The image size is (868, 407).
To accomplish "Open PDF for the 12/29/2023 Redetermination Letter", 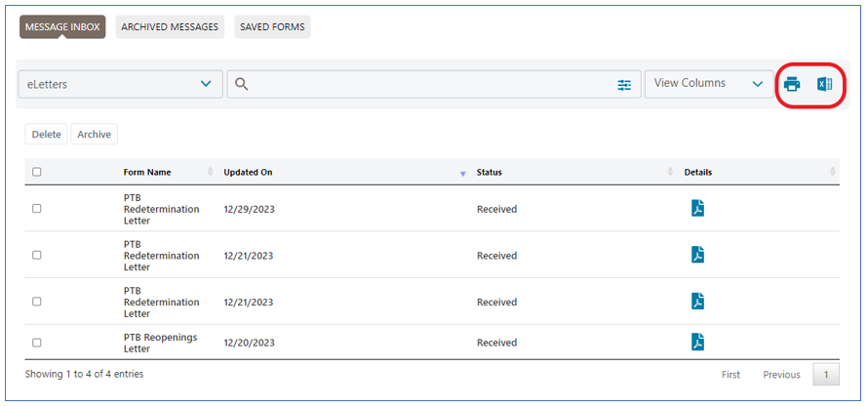I will (x=697, y=208).
